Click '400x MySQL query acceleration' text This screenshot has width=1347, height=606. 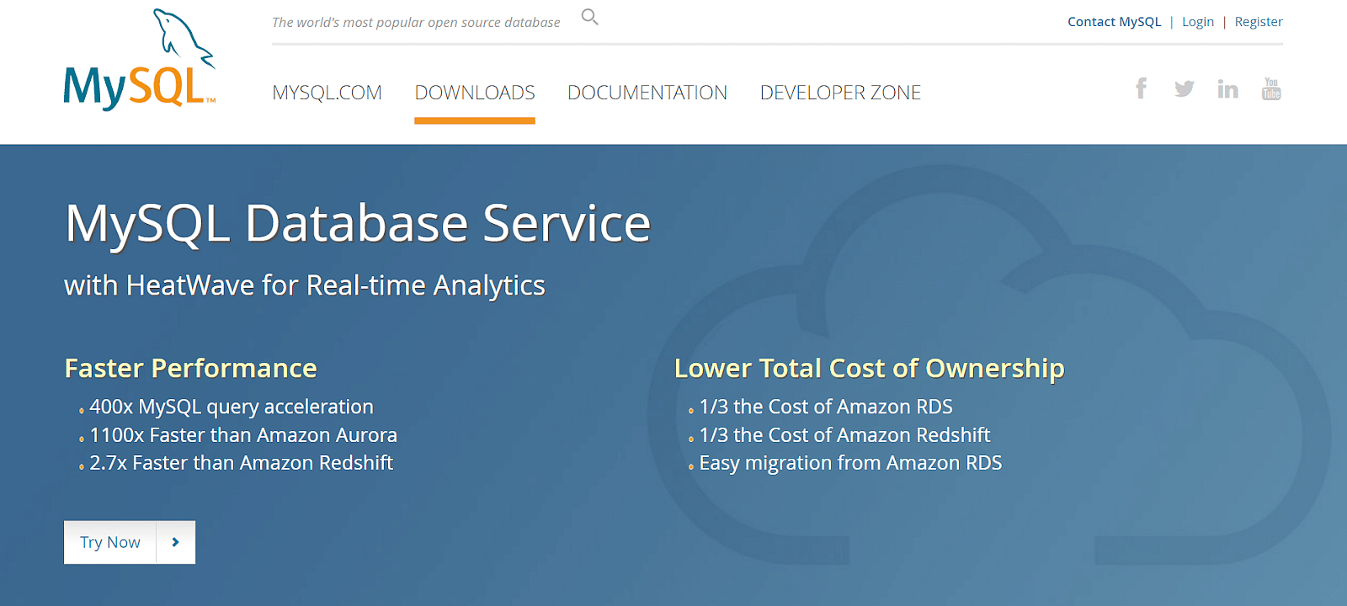pos(232,407)
